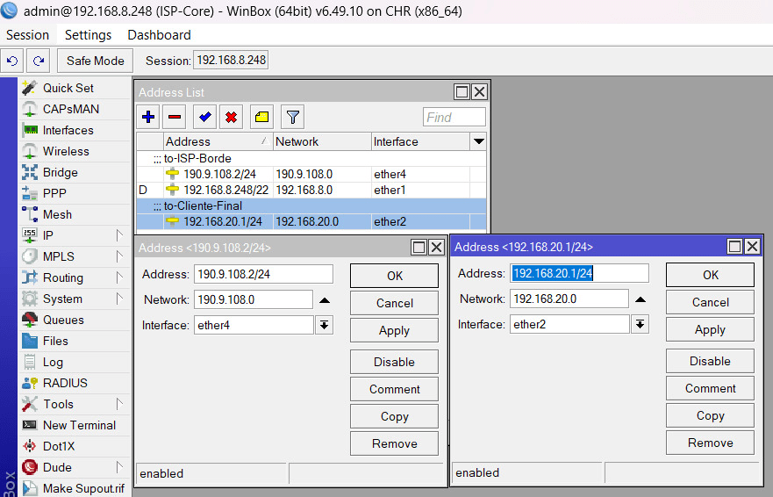Select the 190.9.108.2/24 address row

[x=311, y=174]
